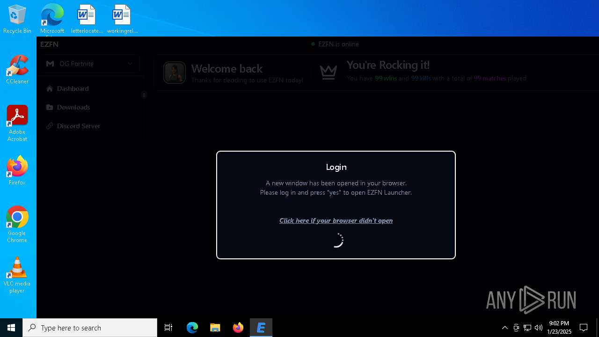
Task: Open Discord Server link in sidebar
Action: (79, 126)
